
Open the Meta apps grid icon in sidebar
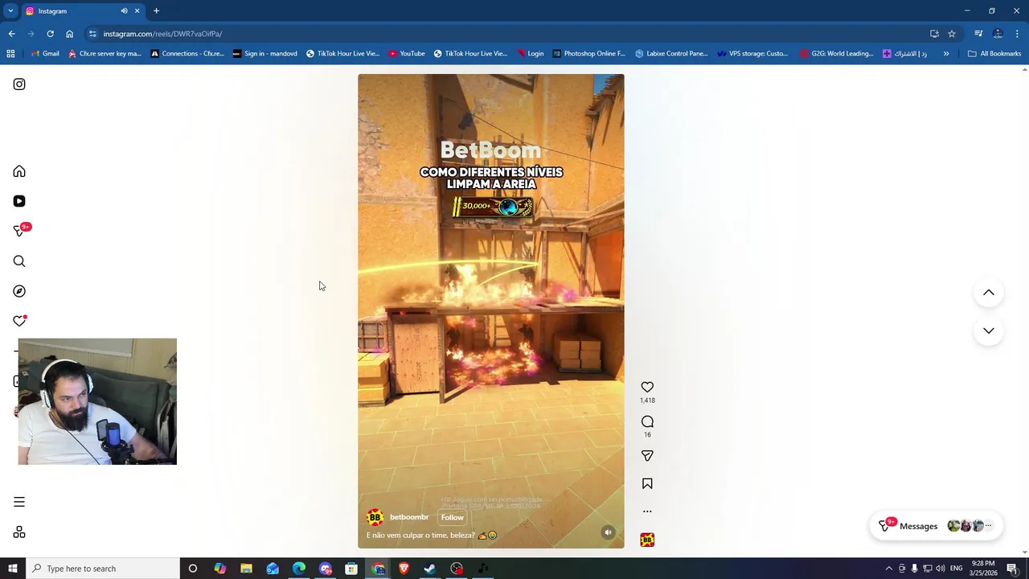[19, 532]
